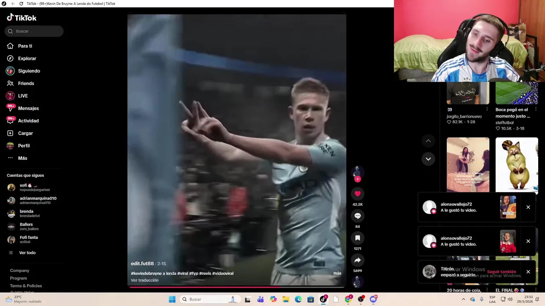Expand hidden system tray icons chevron

463,299
